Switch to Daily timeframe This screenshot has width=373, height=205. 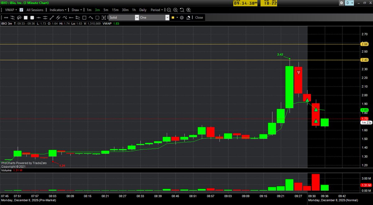pos(143,10)
